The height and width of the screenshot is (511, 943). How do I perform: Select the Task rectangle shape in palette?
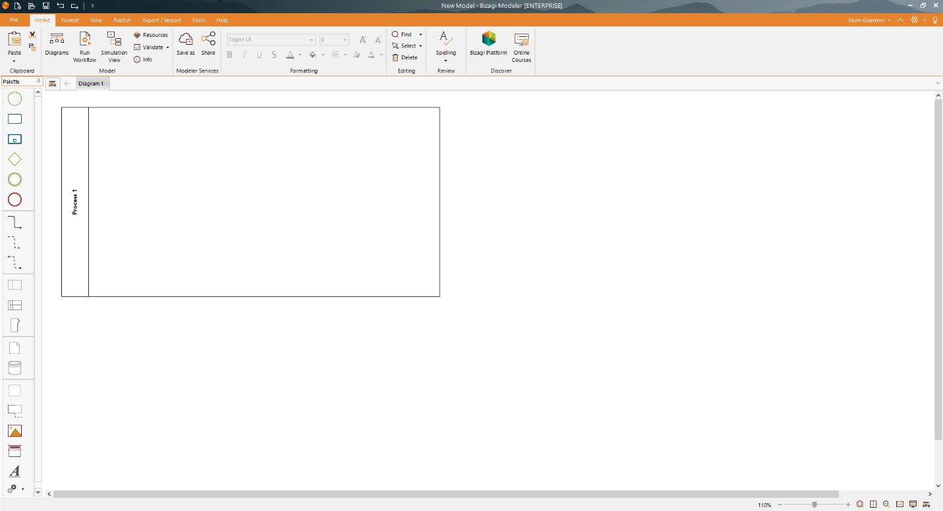(x=14, y=119)
